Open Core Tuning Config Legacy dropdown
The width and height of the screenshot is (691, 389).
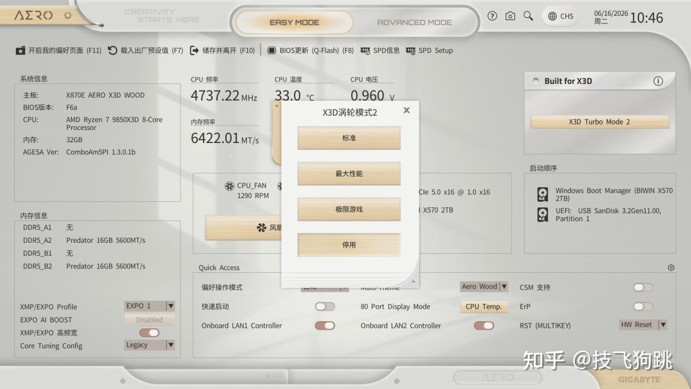click(x=150, y=345)
